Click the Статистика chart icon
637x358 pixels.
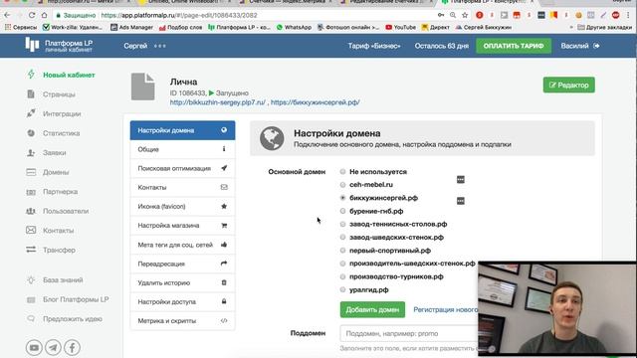(x=31, y=132)
